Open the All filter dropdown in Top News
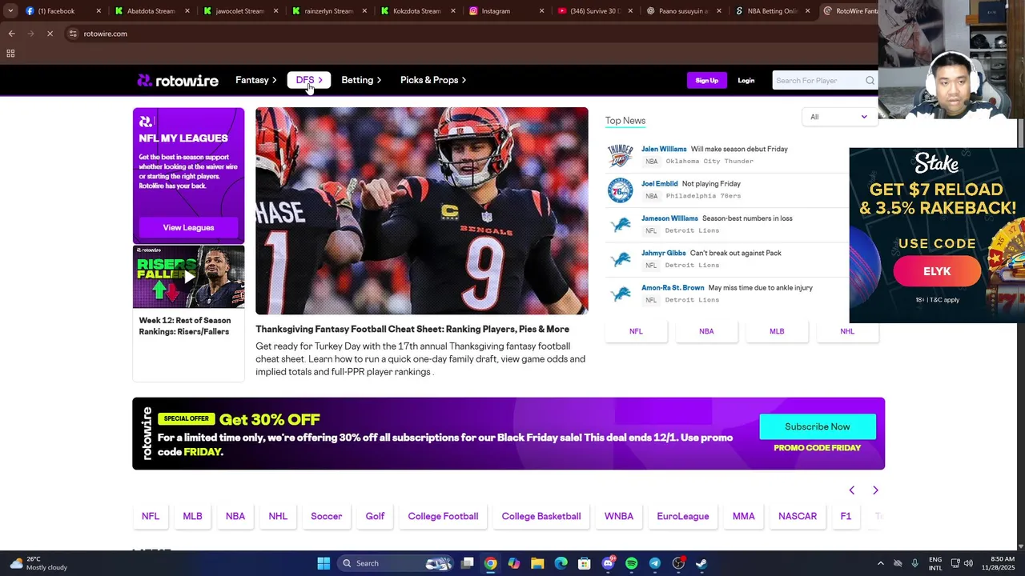Image resolution: width=1025 pixels, height=576 pixels. tap(838, 117)
